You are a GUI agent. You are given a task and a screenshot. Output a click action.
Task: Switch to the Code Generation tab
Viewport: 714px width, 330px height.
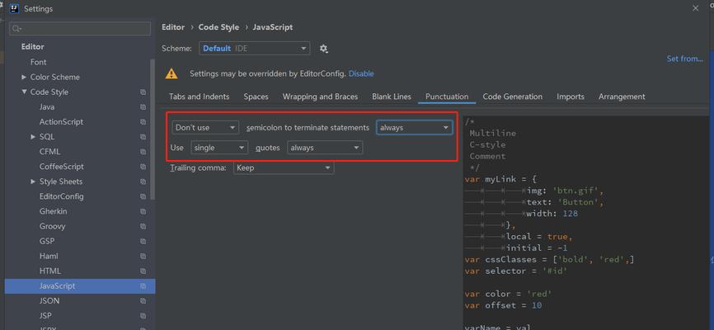click(512, 97)
